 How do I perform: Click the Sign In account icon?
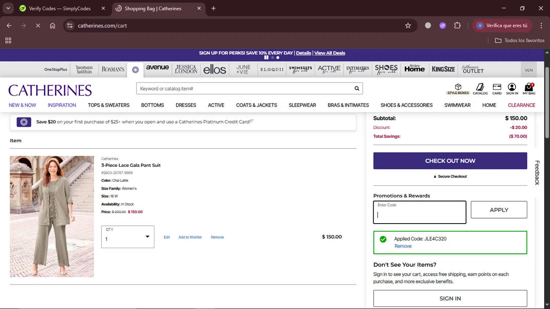tap(512, 89)
